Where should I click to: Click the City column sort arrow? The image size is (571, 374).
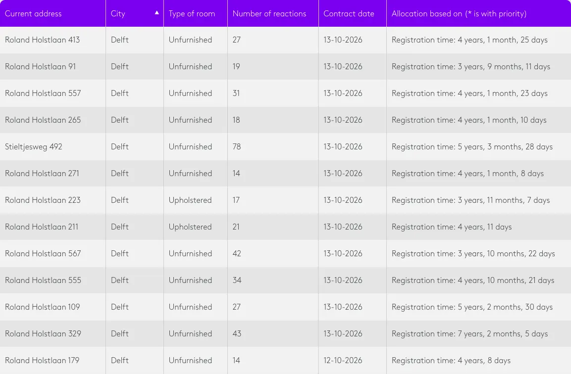pyautogui.click(x=157, y=13)
